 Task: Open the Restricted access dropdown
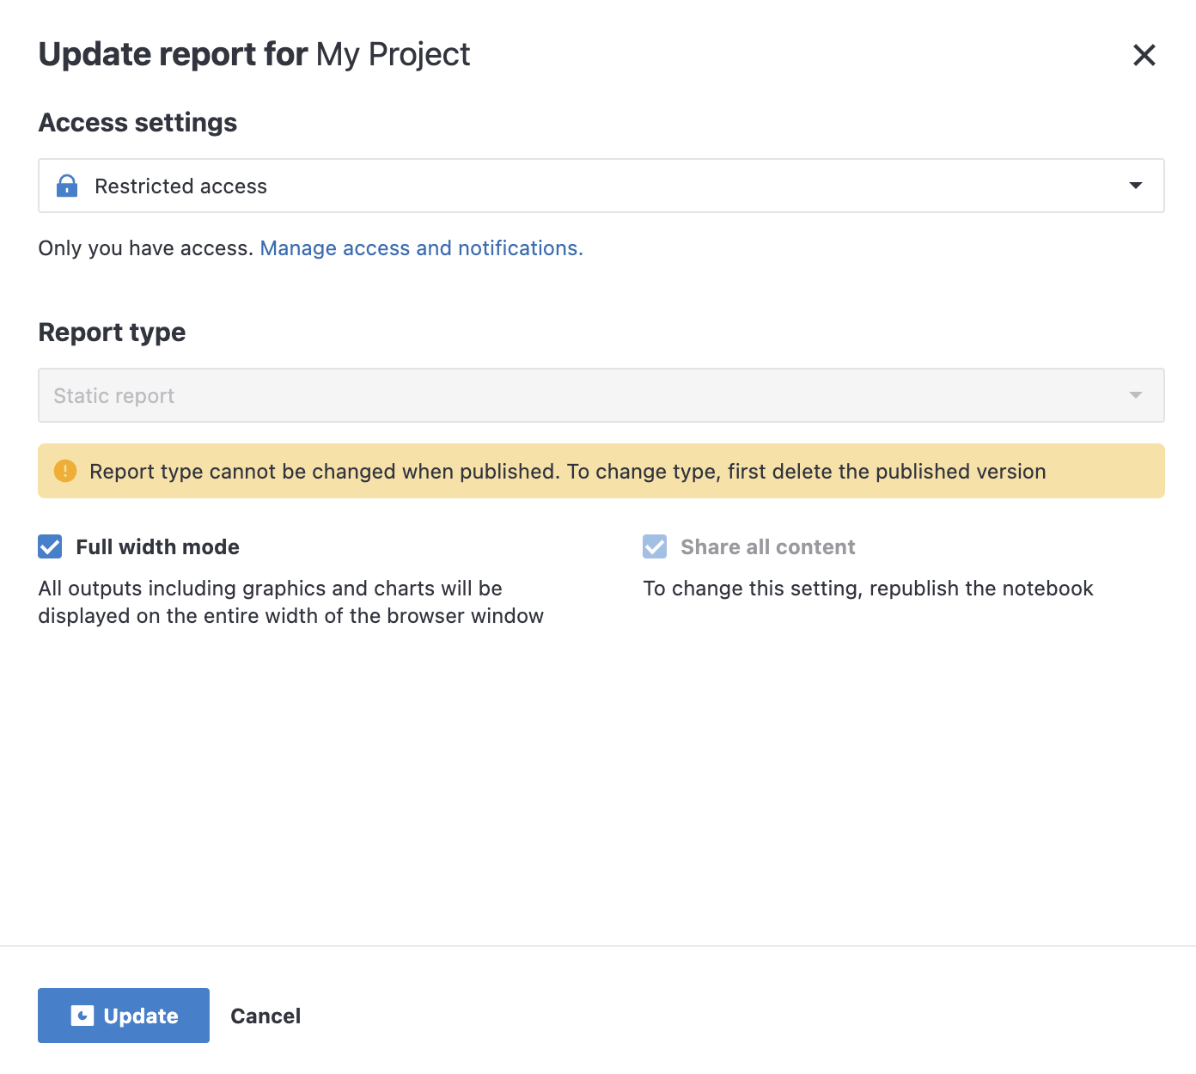[600, 186]
